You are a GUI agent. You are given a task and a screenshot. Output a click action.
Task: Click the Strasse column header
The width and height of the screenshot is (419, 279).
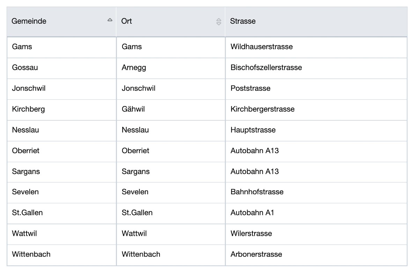(x=243, y=21)
